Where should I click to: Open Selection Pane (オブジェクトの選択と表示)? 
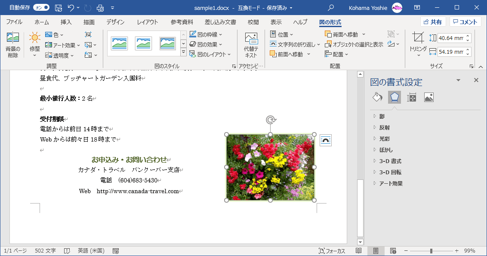[354, 44]
